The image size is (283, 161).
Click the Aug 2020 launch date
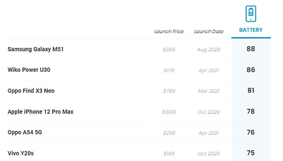209,49
